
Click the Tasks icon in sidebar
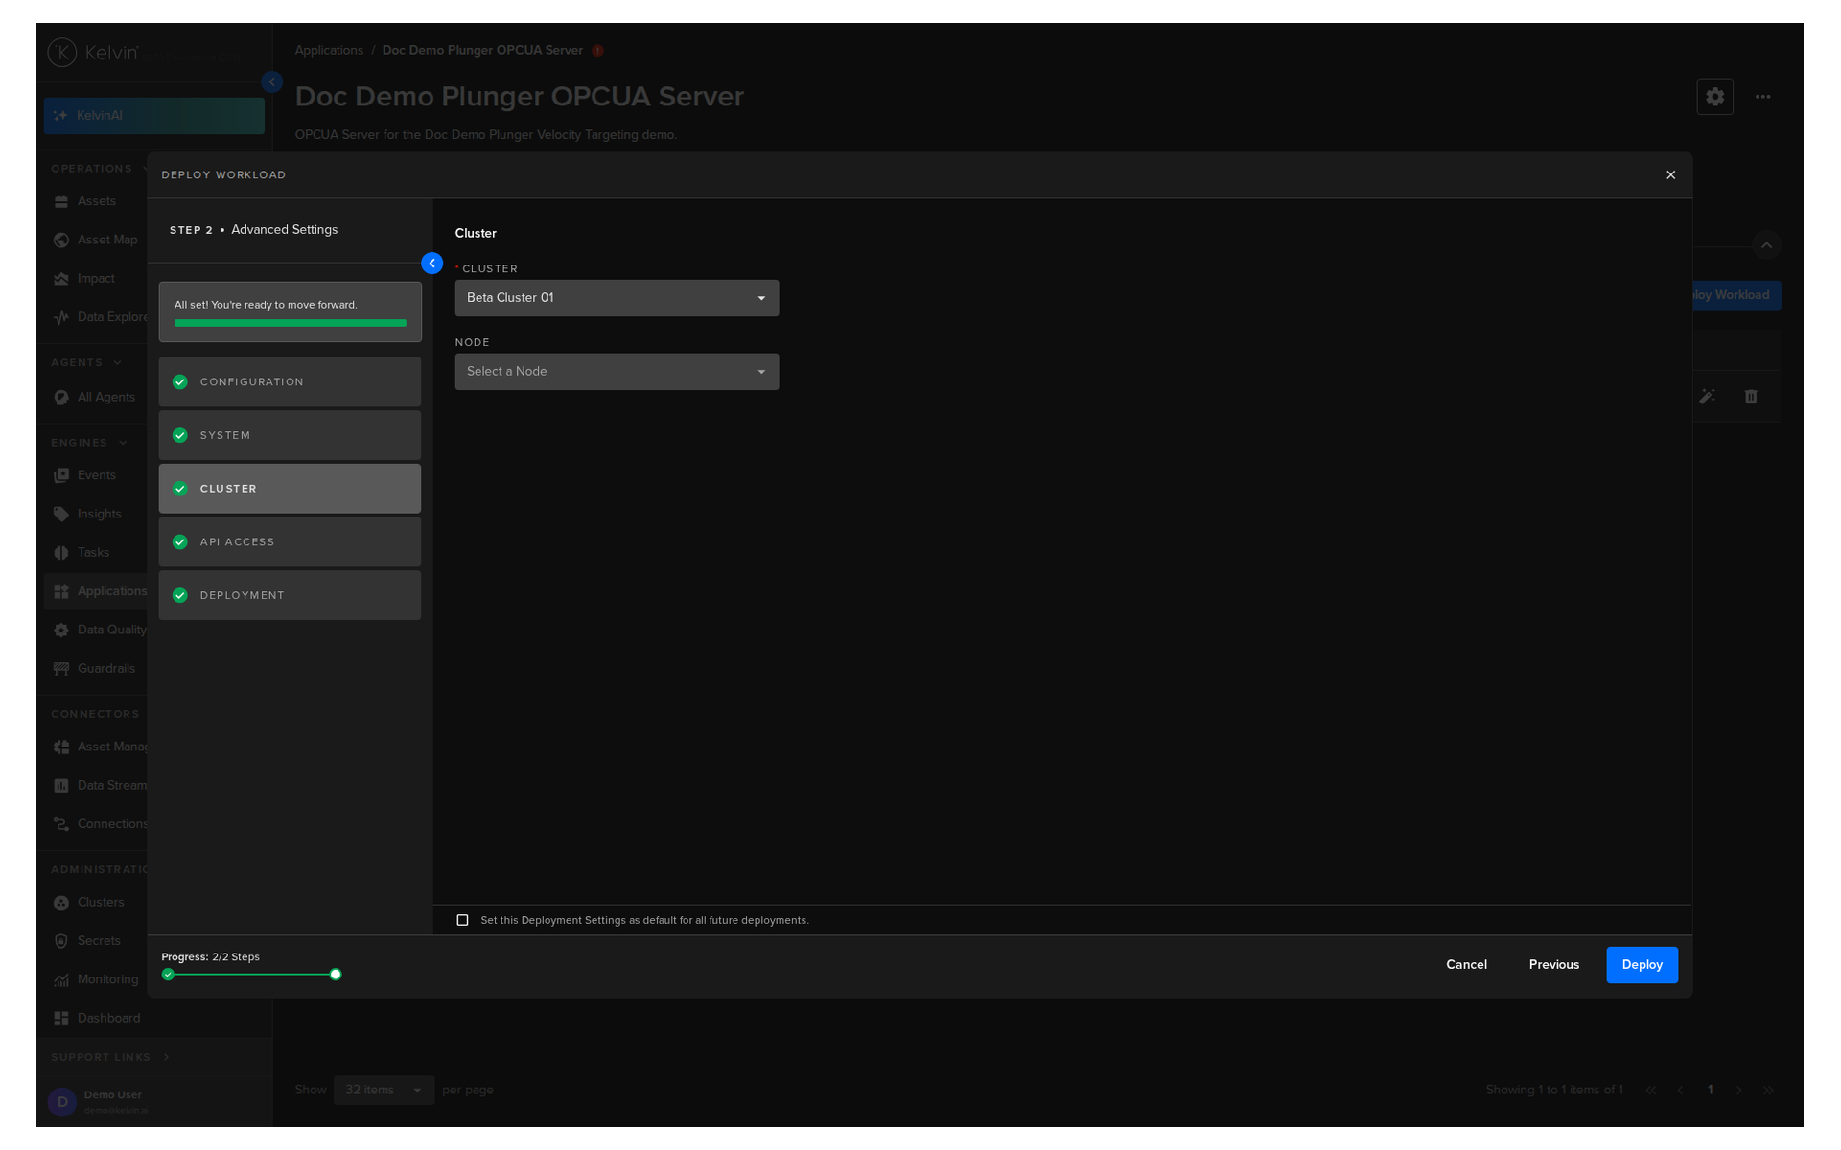click(x=61, y=553)
